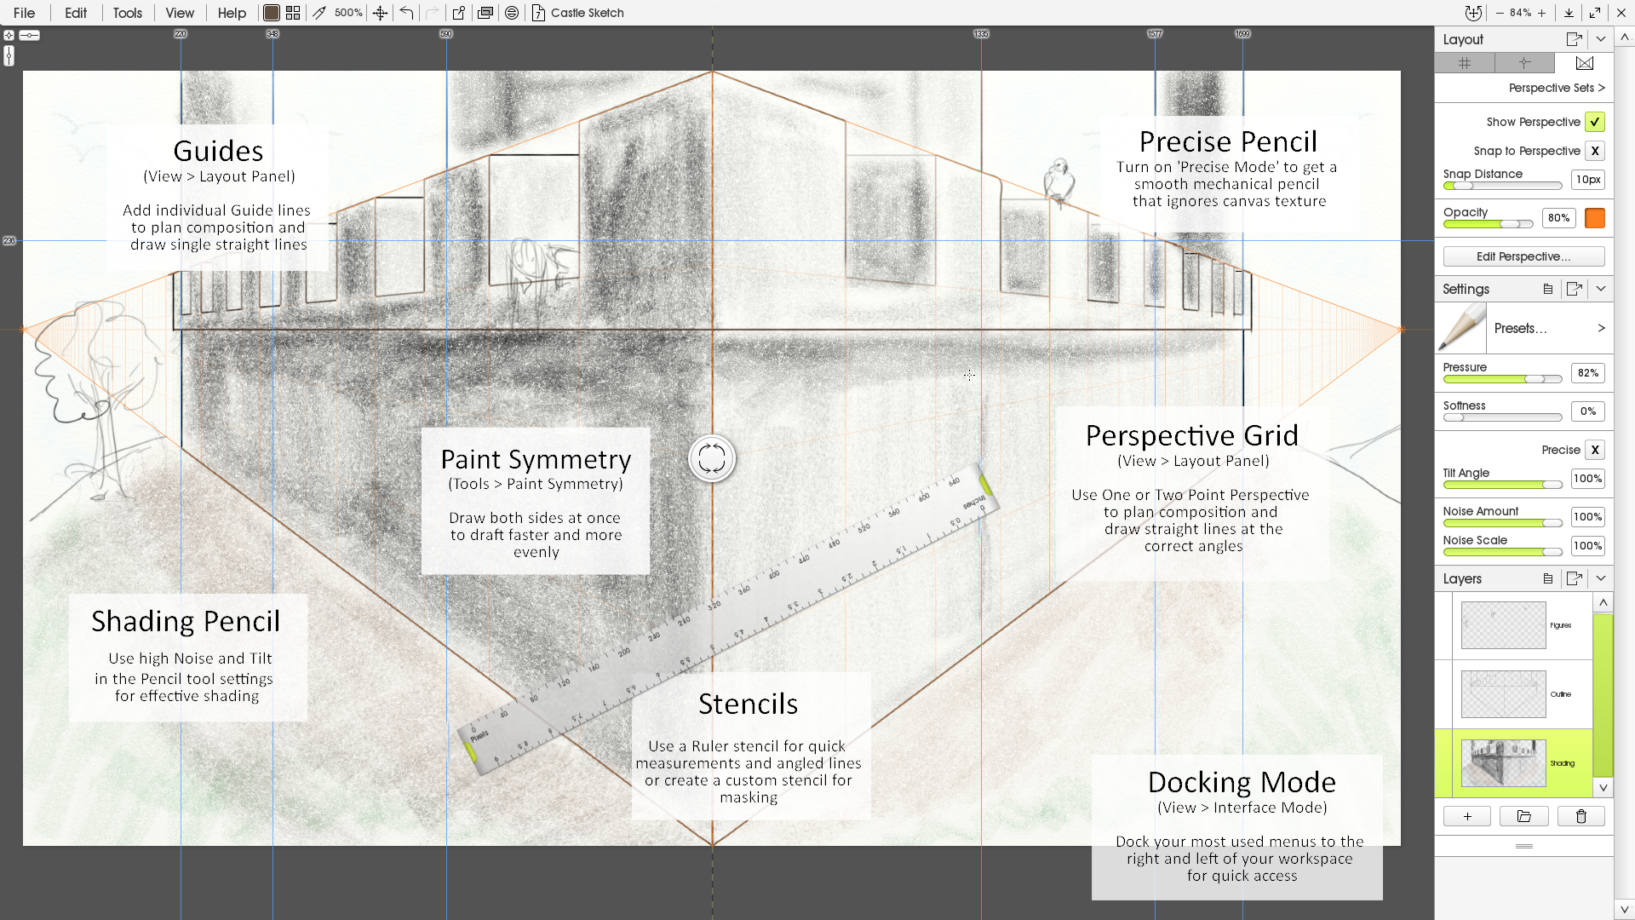Click the new layer group folder icon

(1523, 816)
